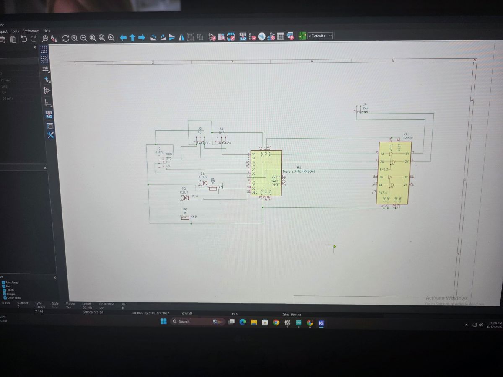Open the Symbol Editor from toolbar
503x377 pixels.
(213, 37)
